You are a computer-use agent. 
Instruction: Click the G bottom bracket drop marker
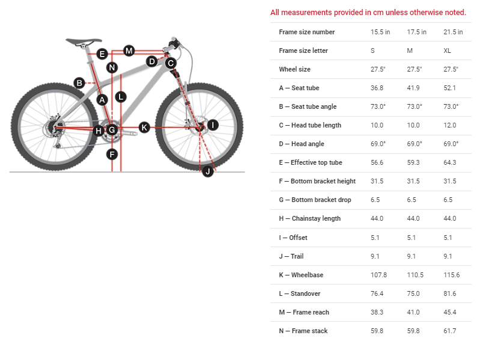pyautogui.click(x=112, y=129)
